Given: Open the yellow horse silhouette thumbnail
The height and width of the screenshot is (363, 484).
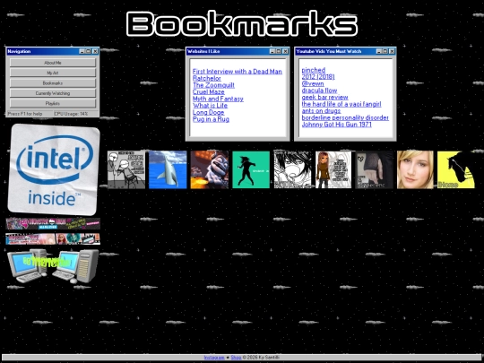Looking at the screenshot, I should (x=456, y=169).
